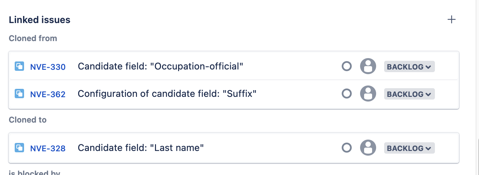Click the clone issue-type icon for NVE-330

click(19, 66)
